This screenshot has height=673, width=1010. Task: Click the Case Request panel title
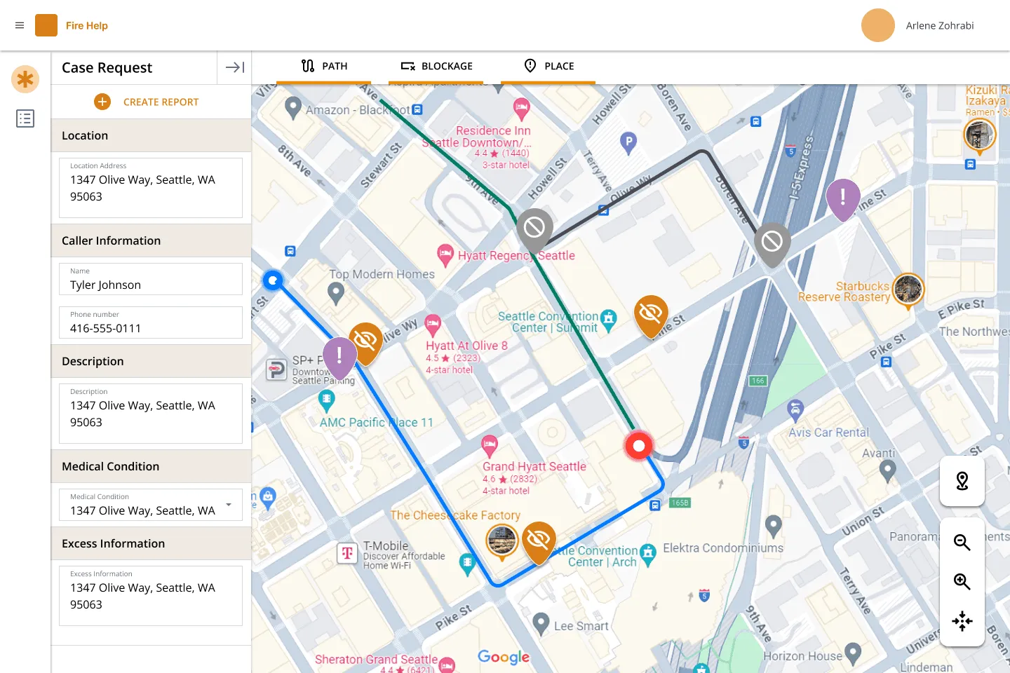(107, 67)
